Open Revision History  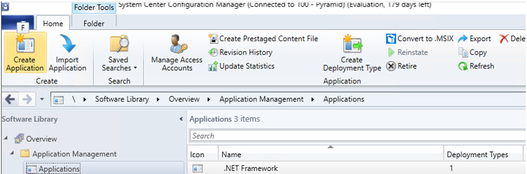pos(240,52)
